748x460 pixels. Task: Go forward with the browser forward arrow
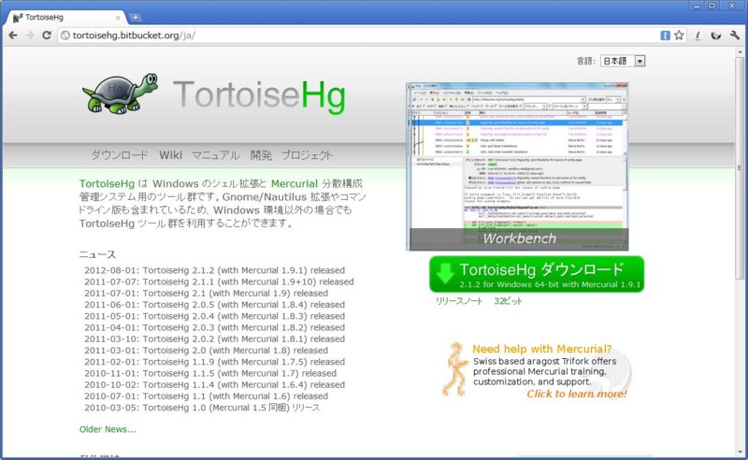(x=30, y=36)
